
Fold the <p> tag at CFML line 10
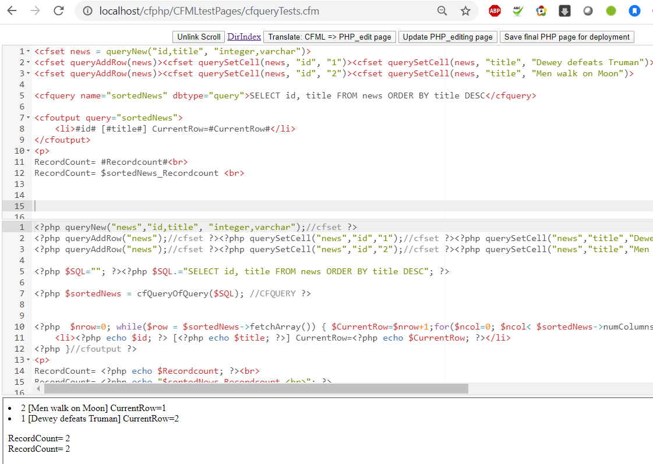(x=29, y=151)
